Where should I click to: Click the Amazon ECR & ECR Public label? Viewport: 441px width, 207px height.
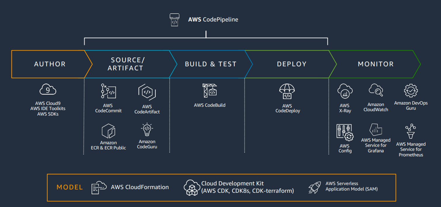pos(108,145)
